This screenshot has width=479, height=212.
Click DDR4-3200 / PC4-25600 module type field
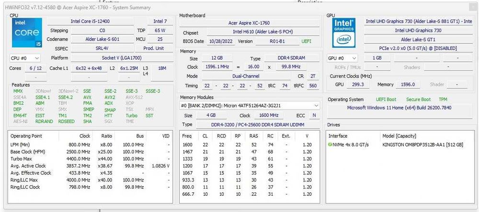(x=257, y=124)
